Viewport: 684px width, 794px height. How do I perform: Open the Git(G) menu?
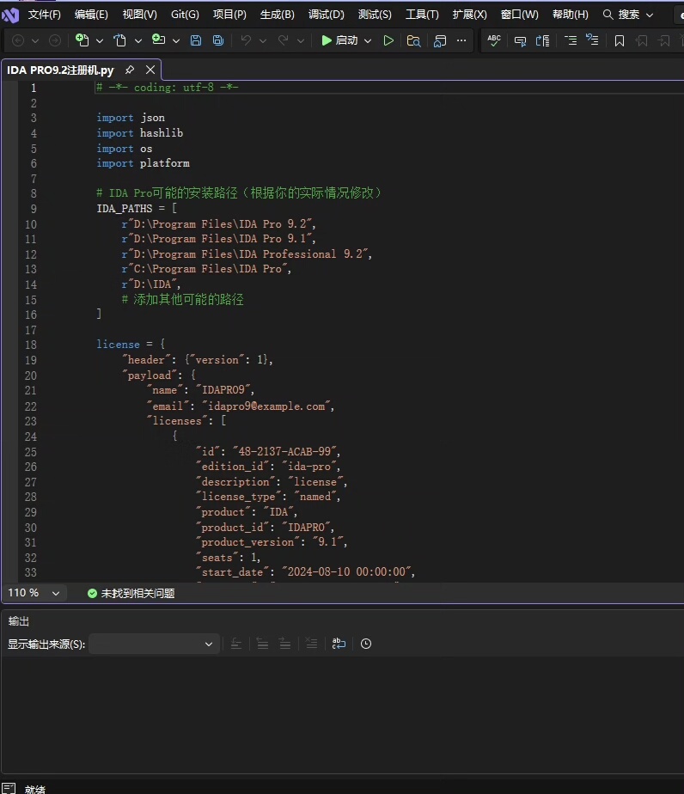pyautogui.click(x=185, y=15)
